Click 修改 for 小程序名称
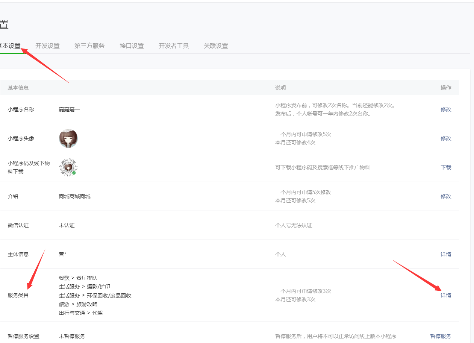This screenshot has height=343, width=474. (x=446, y=109)
